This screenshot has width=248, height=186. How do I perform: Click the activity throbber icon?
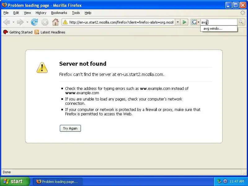click(243, 13)
